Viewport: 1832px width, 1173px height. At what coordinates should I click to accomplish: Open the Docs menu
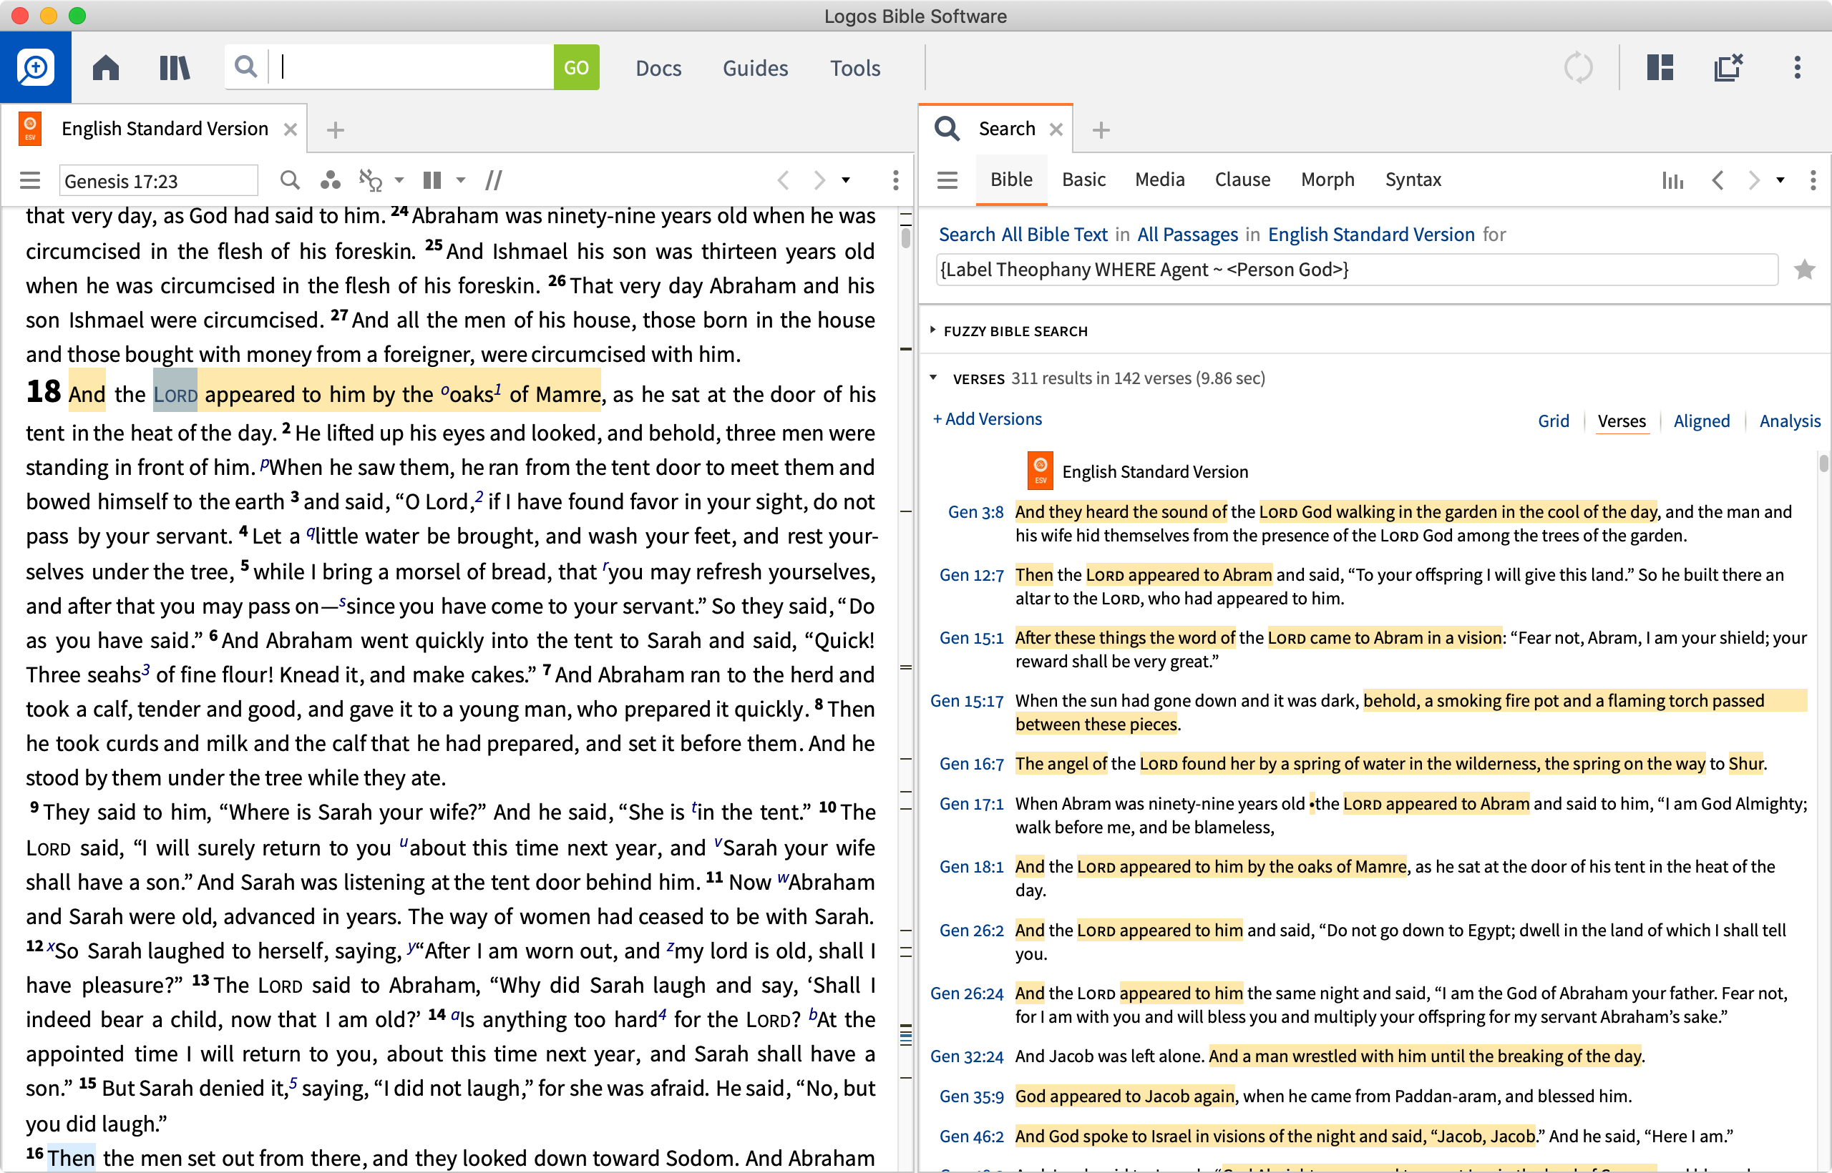[x=658, y=68]
